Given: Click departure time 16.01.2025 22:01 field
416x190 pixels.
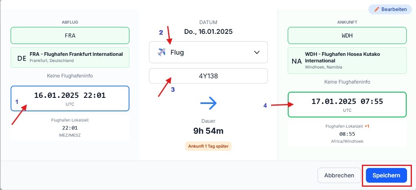Looking at the screenshot, I should (70, 98).
